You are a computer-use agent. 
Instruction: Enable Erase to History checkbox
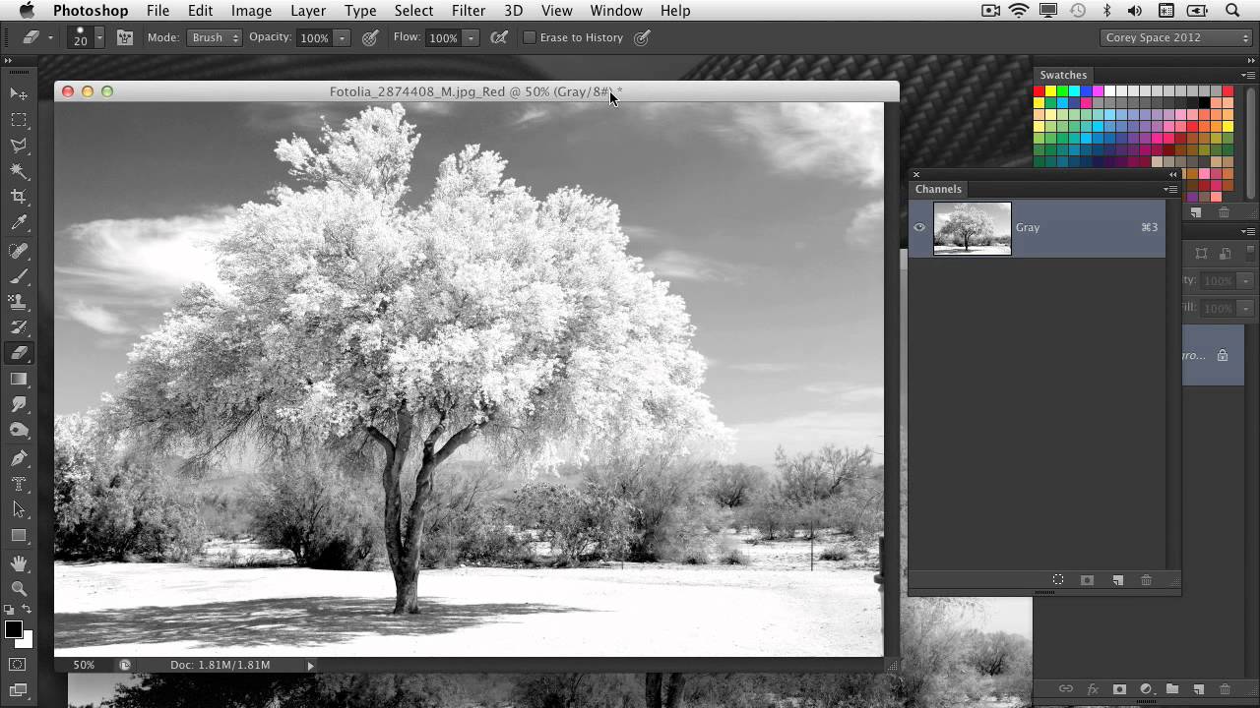click(x=530, y=37)
